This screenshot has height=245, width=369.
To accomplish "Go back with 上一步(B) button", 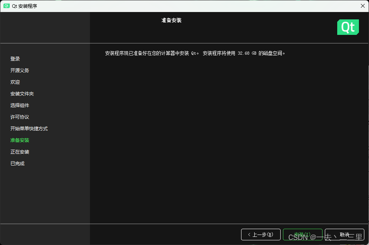I will 261,235.
